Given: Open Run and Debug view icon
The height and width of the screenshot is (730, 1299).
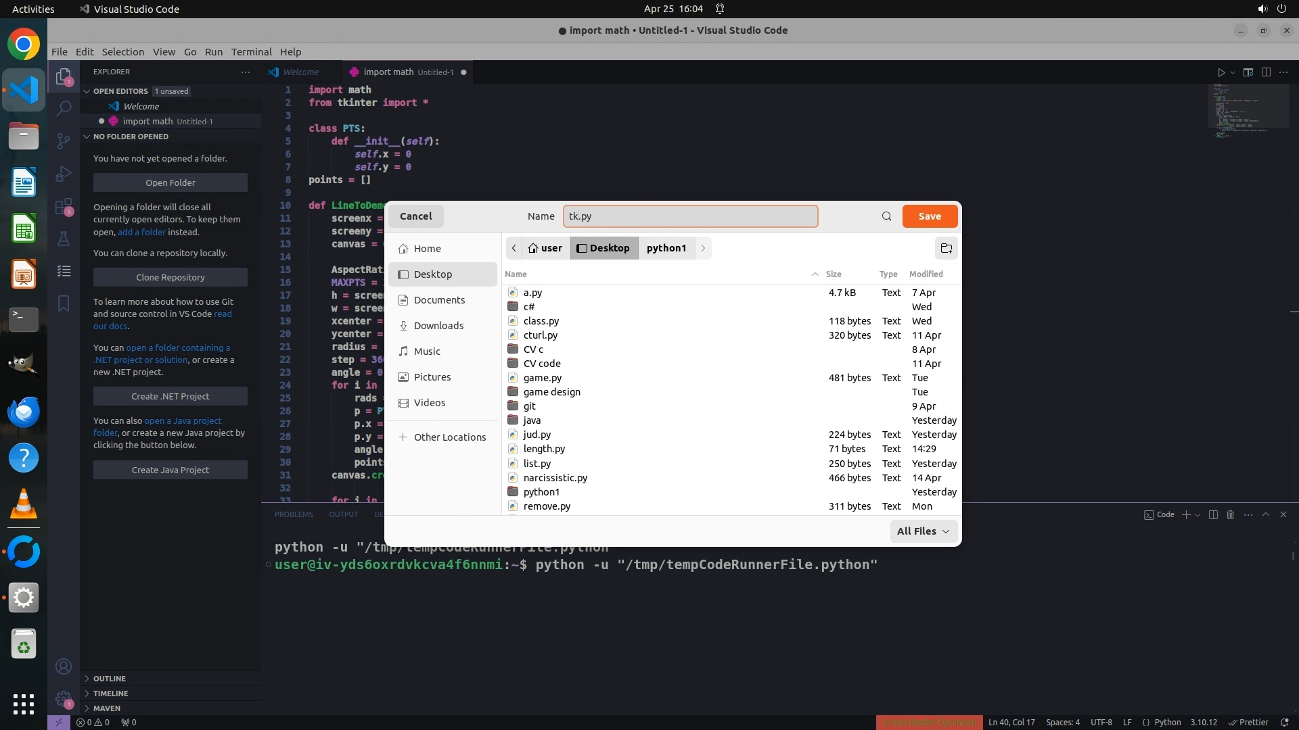Looking at the screenshot, I should coord(64,174).
